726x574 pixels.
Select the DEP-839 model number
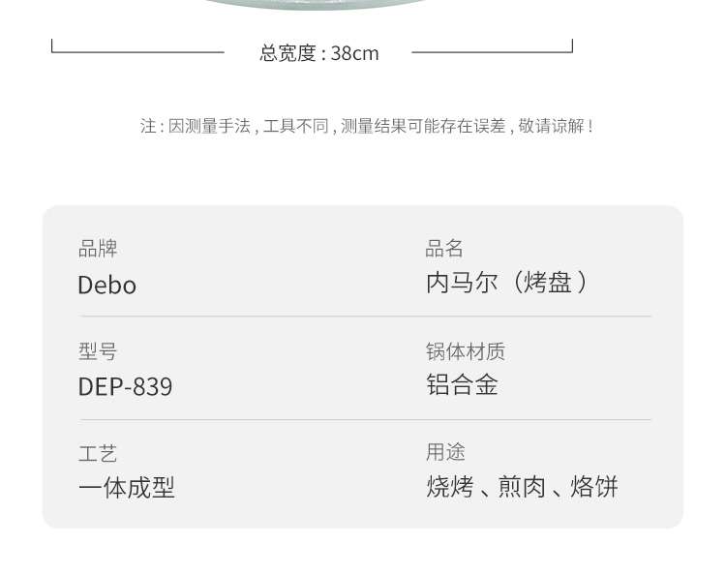point(125,387)
